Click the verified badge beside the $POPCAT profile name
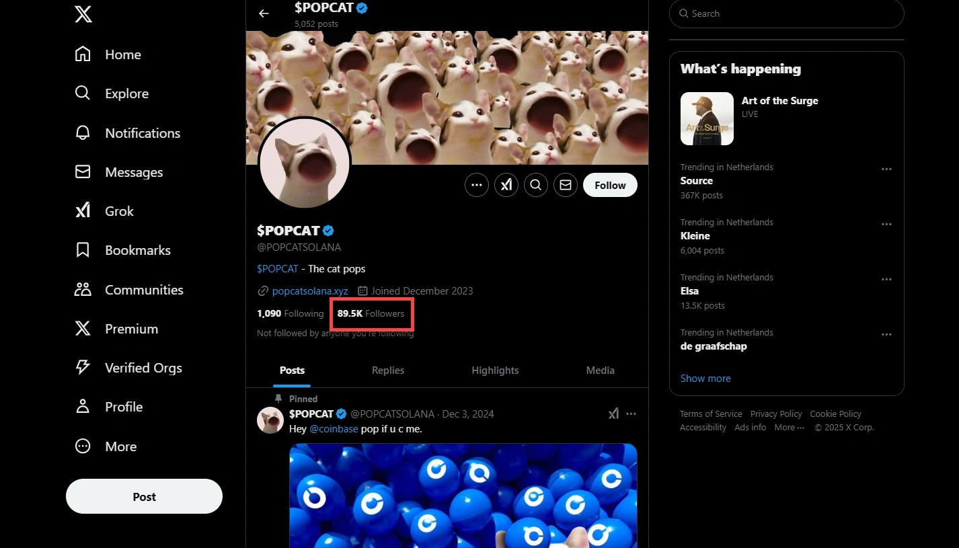Image resolution: width=959 pixels, height=548 pixels. (329, 231)
